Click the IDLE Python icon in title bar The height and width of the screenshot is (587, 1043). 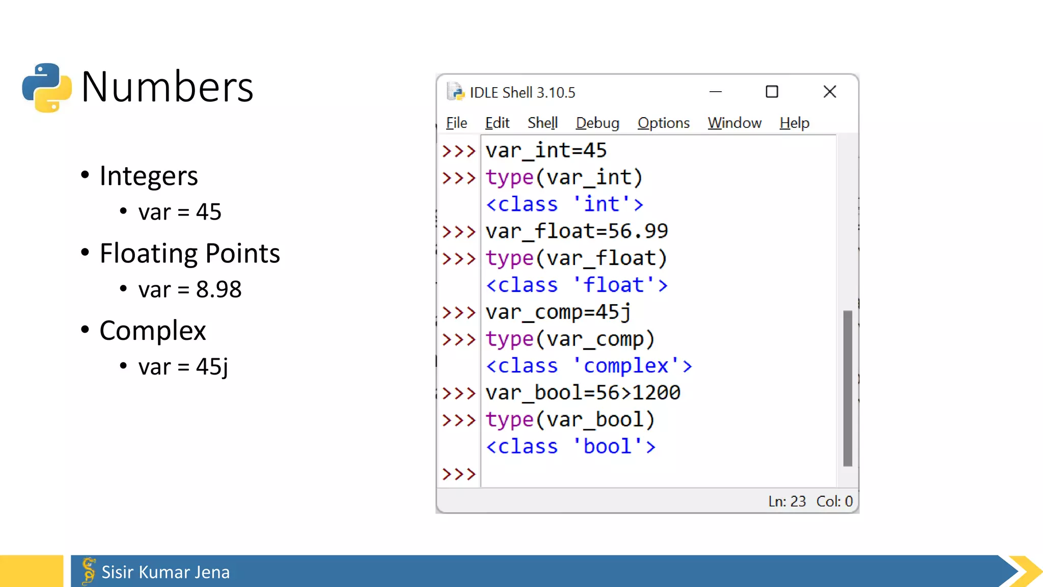[x=455, y=92]
